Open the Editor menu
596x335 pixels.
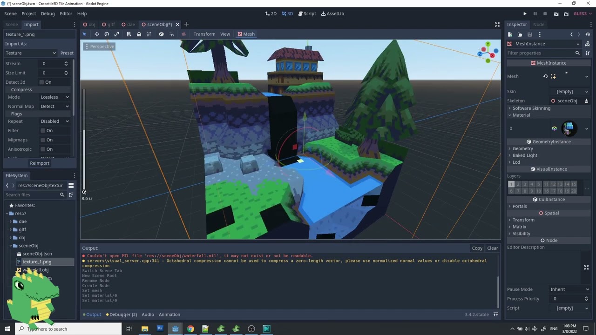pyautogui.click(x=66, y=13)
